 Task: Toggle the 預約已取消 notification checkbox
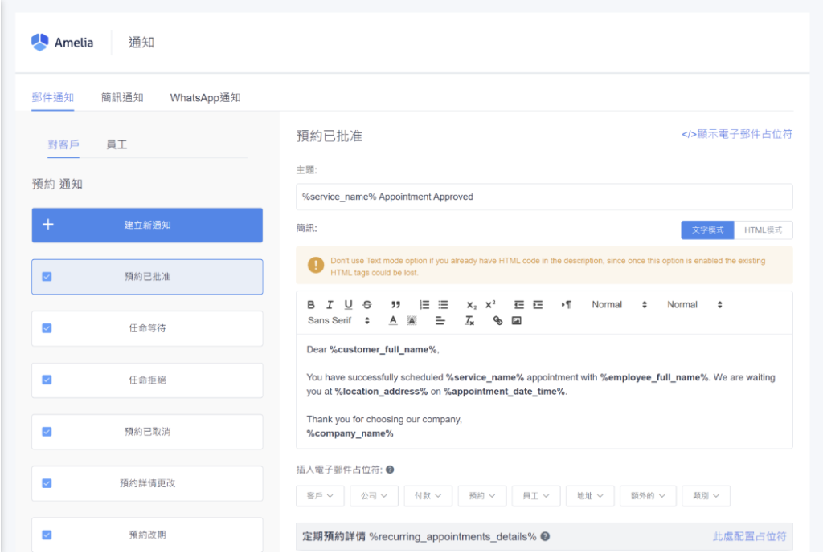(x=47, y=431)
